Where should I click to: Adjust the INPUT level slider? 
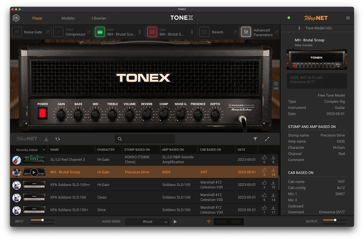click(43, 220)
